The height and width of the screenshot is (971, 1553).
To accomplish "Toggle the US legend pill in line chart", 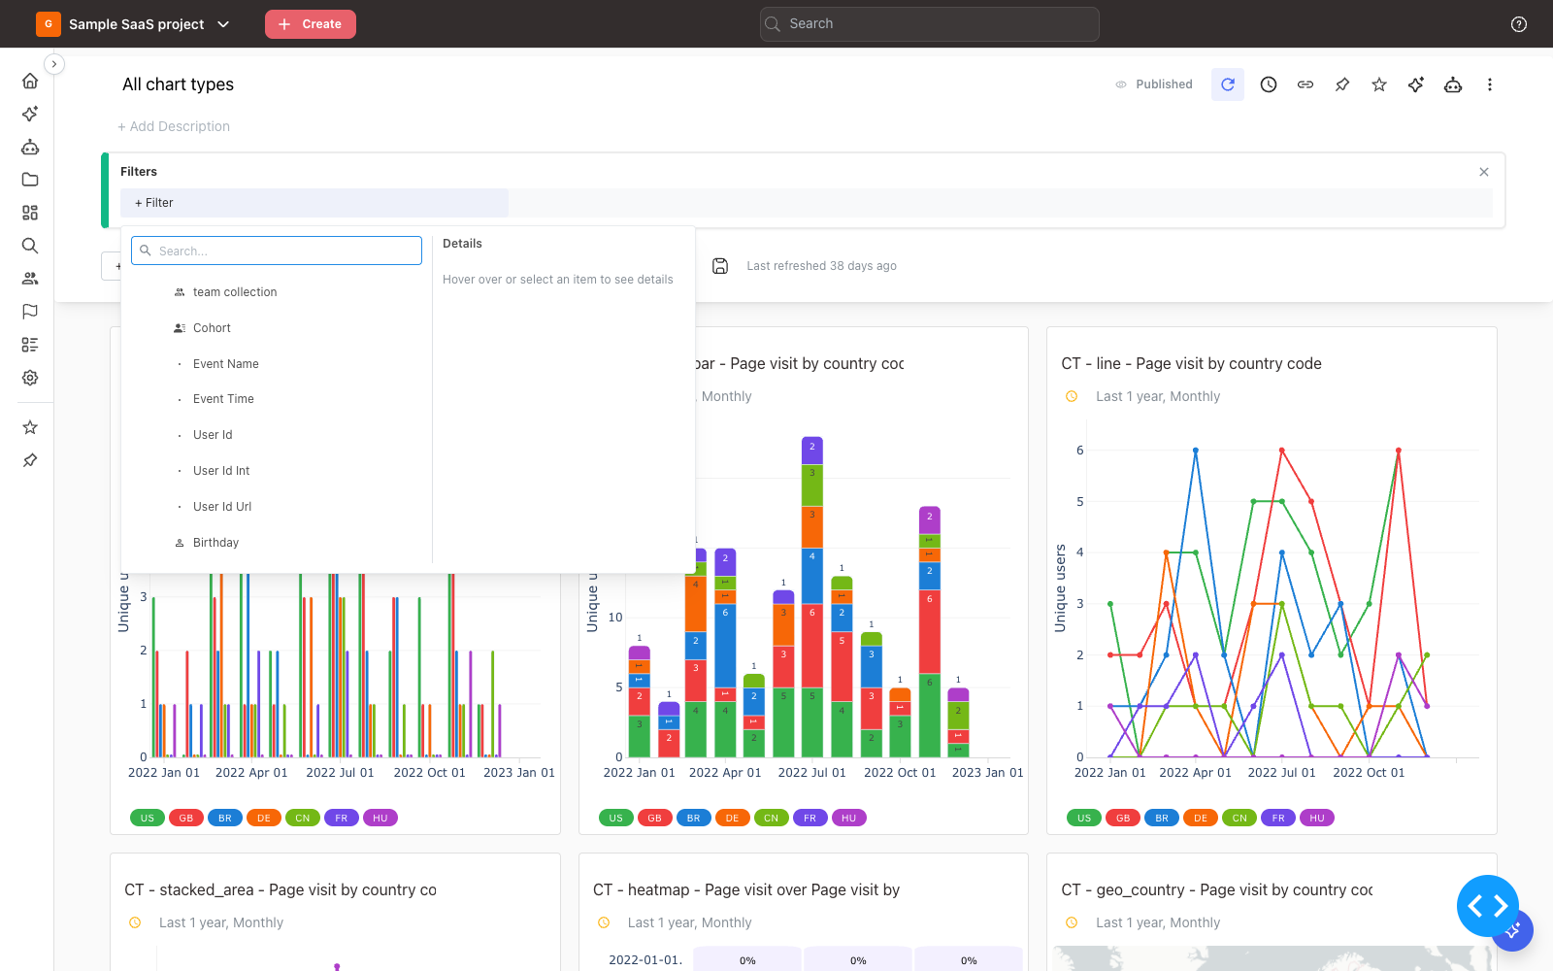I will [1084, 818].
